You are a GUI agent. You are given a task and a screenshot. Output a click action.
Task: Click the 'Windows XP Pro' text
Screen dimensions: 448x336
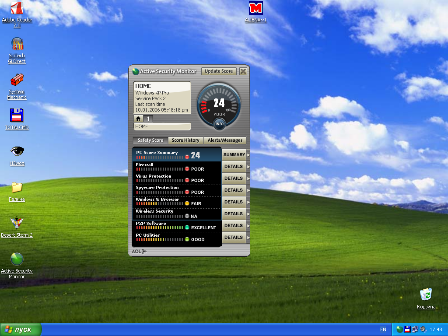click(152, 93)
